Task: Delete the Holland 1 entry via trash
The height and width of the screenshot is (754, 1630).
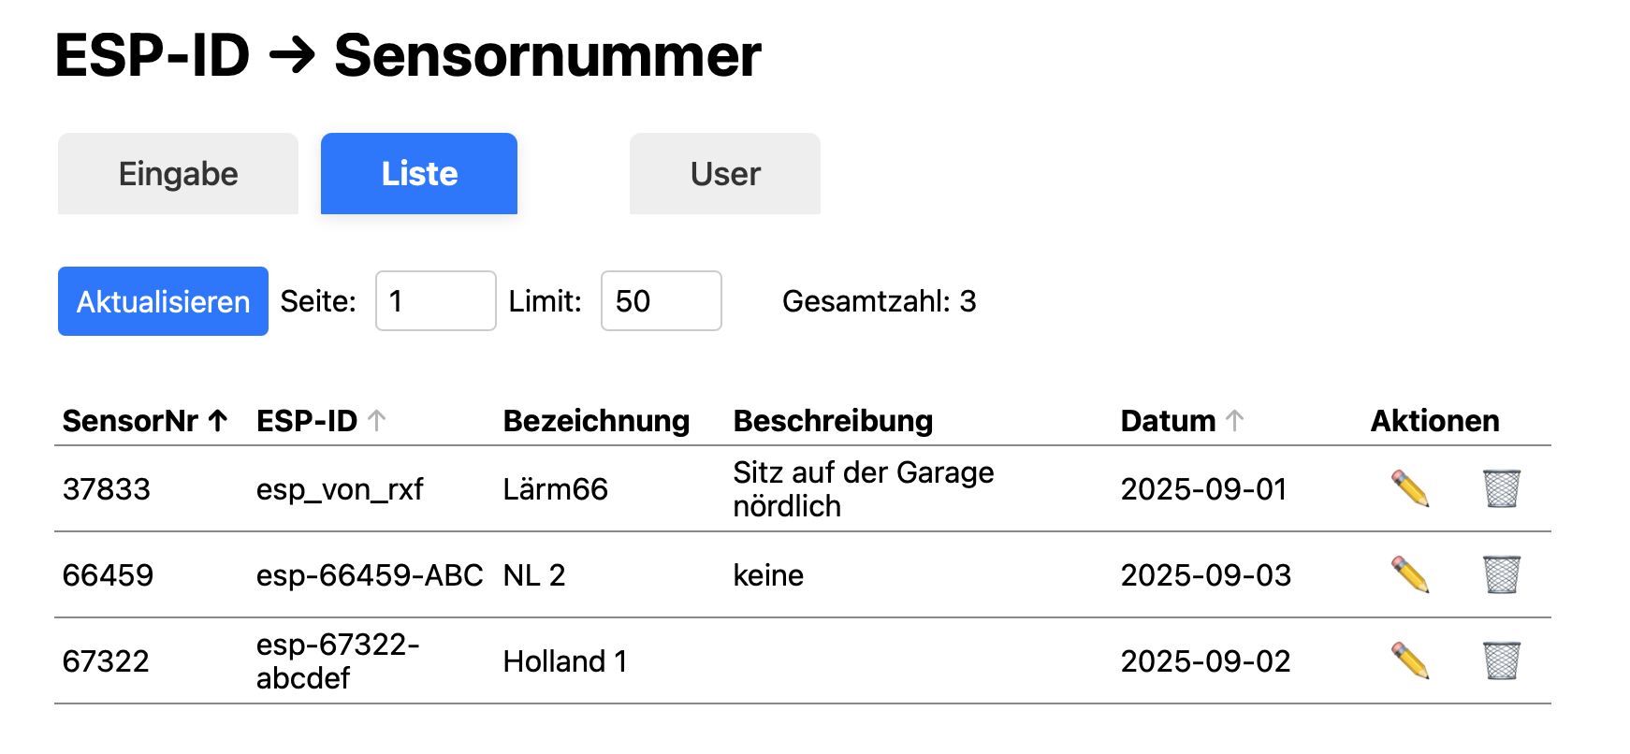Action: pyautogui.click(x=1502, y=660)
